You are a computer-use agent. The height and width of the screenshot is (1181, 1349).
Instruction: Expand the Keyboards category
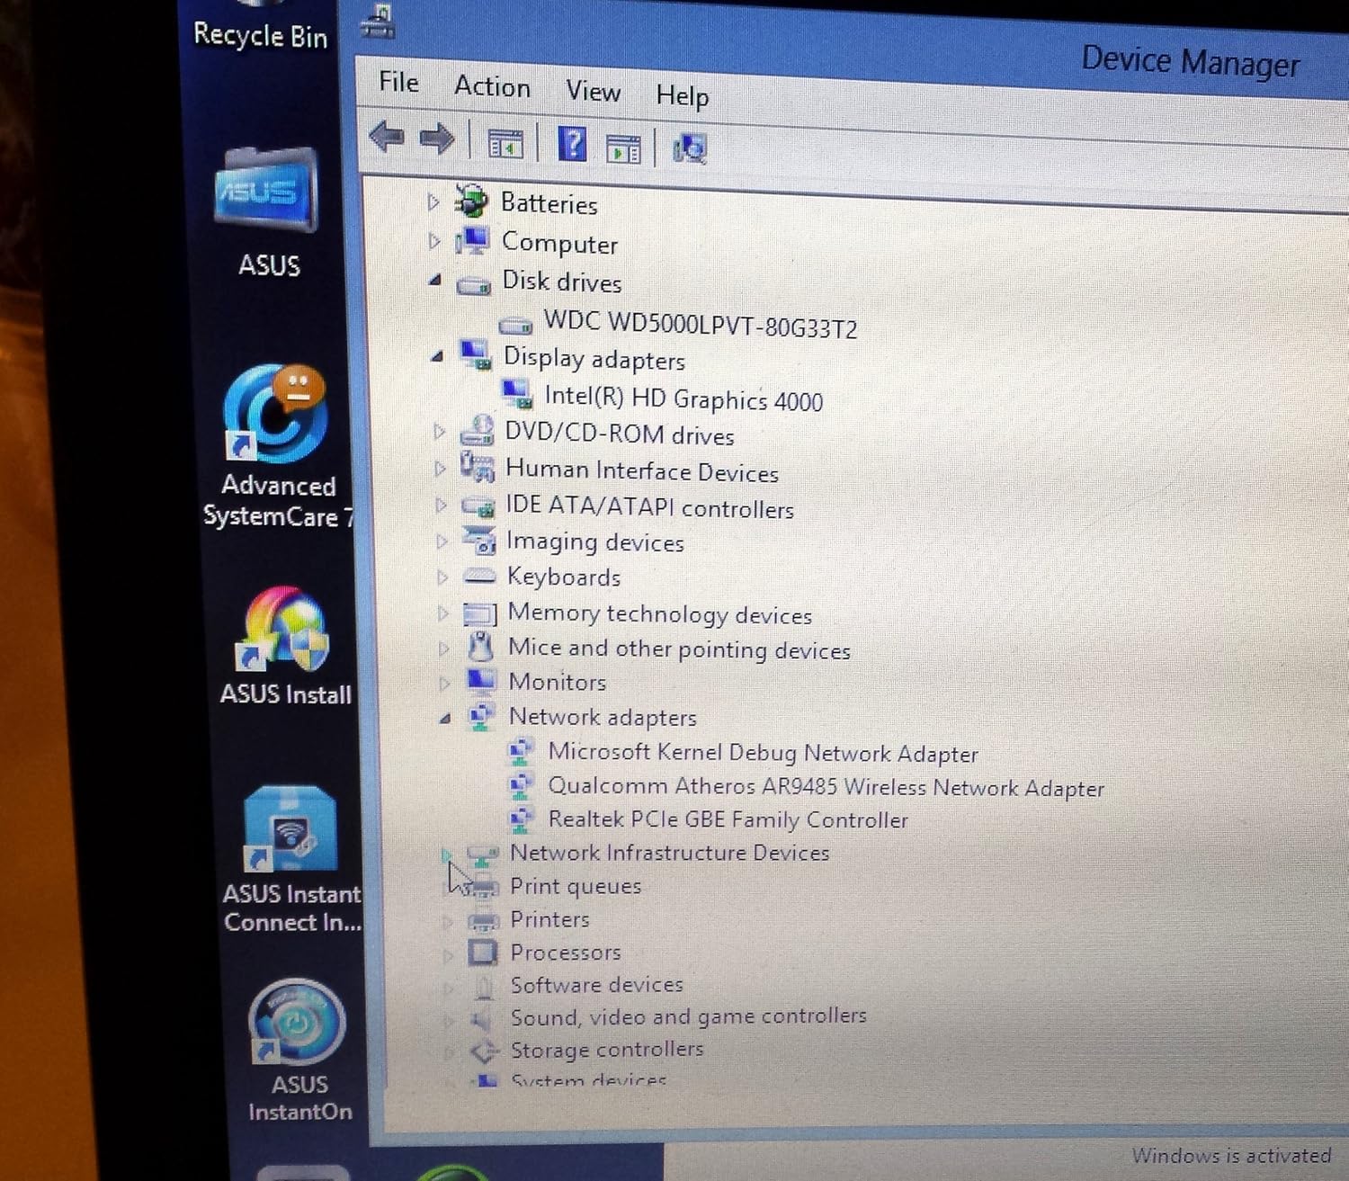(x=442, y=577)
